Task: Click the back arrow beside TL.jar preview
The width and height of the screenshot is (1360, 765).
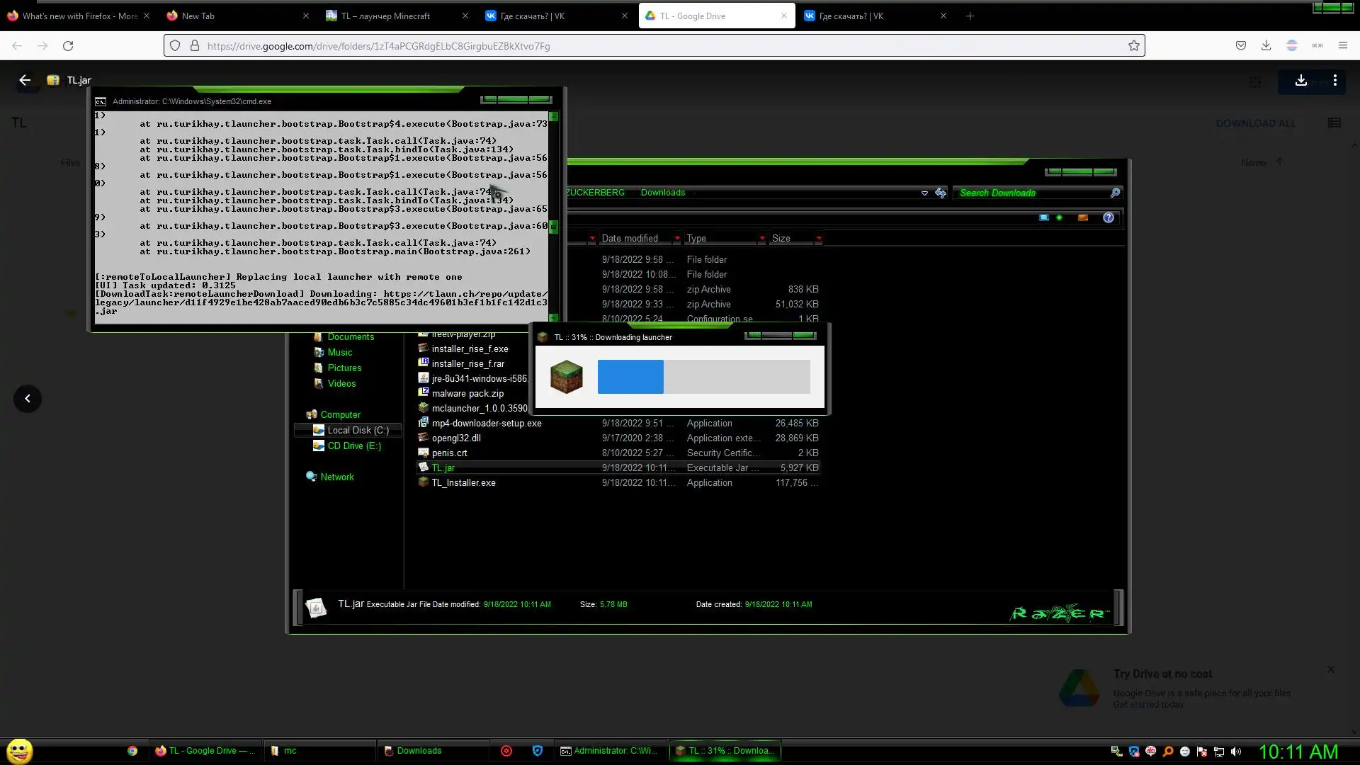Action: [x=25, y=80]
